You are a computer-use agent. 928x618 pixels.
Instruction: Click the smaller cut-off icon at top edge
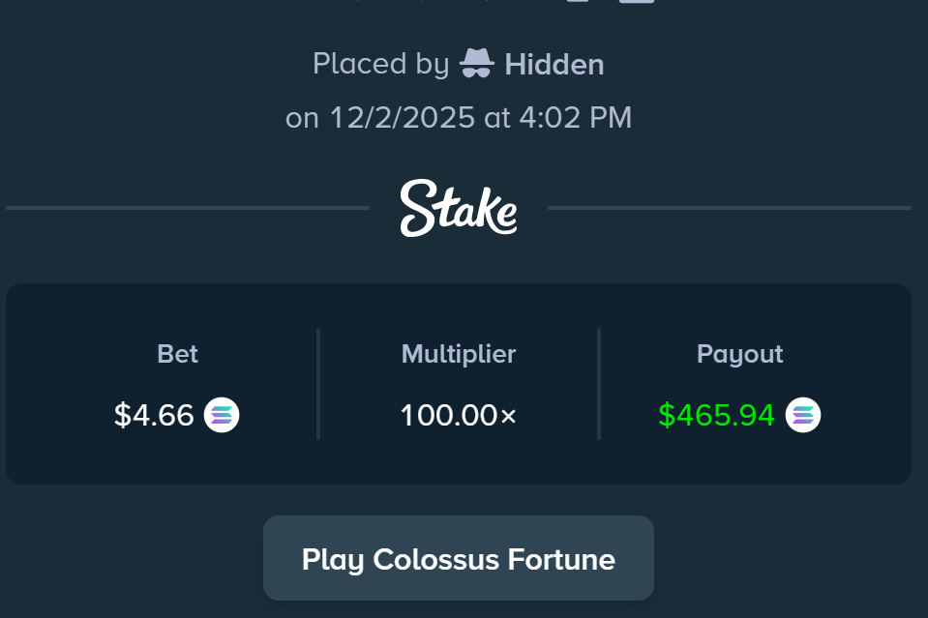578,1
